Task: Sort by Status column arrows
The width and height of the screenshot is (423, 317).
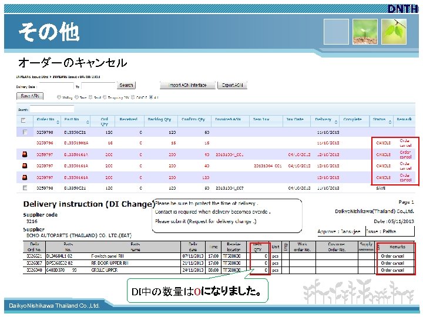Action: coord(390,122)
